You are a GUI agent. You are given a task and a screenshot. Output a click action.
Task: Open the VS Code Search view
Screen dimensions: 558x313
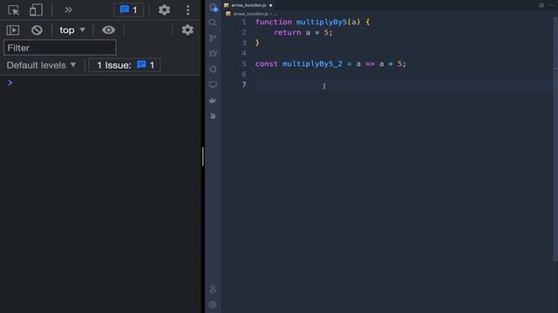pyautogui.click(x=213, y=23)
